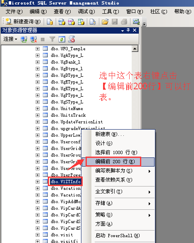Open the Help (帮助) menu
Screen dimensions: 194x243
(x=183, y=12)
